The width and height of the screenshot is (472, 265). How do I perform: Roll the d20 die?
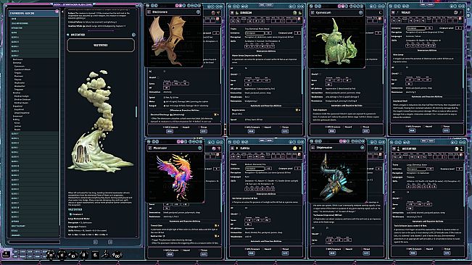coord(51,255)
